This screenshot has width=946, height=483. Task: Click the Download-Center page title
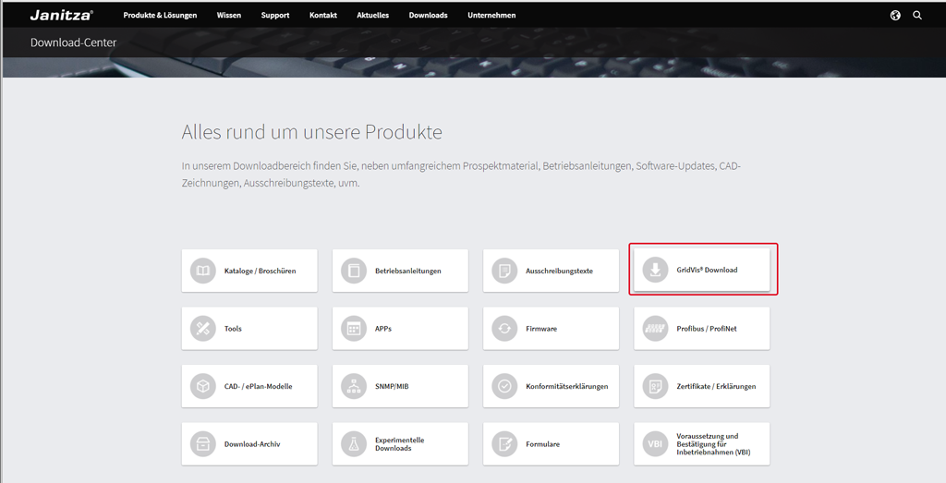[74, 42]
